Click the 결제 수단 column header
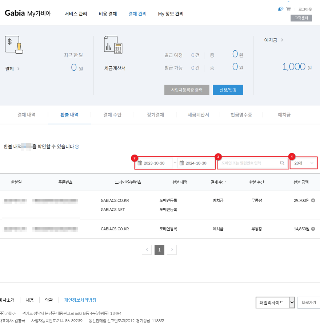The height and width of the screenshot is (328, 320). click(x=218, y=182)
